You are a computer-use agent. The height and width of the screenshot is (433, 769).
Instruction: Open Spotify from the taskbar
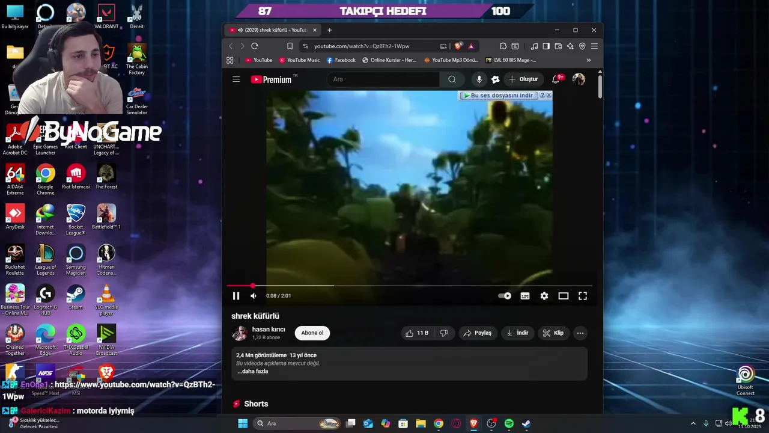tap(509, 423)
